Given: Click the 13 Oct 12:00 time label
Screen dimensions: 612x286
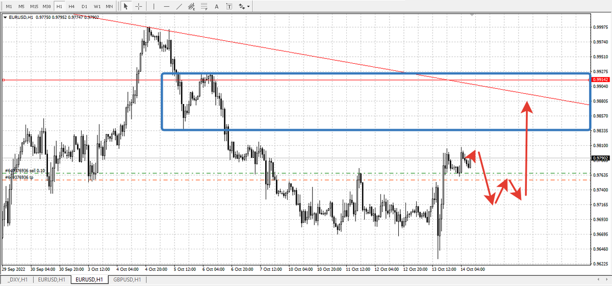Looking at the screenshot, I should coord(444,269).
